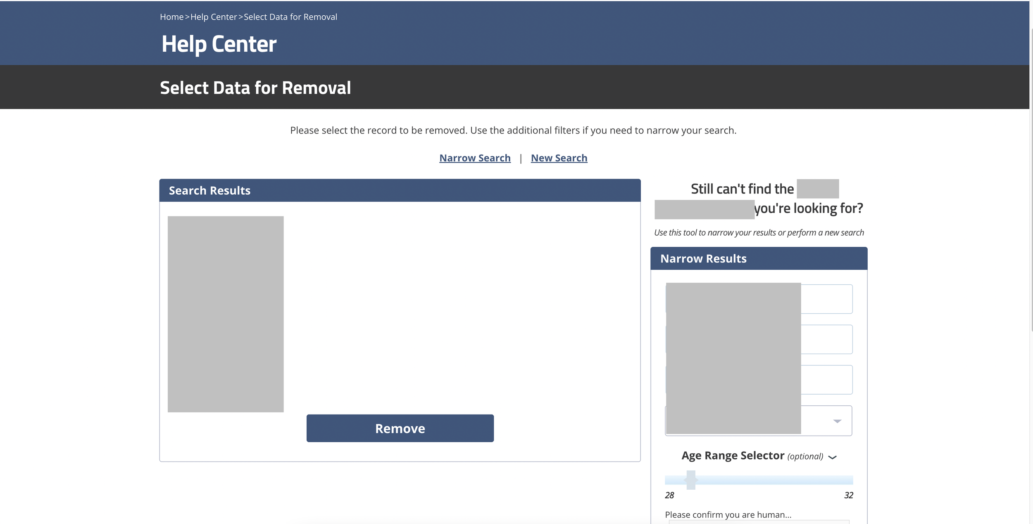Click the Home breadcrumb link

point(171,17)
